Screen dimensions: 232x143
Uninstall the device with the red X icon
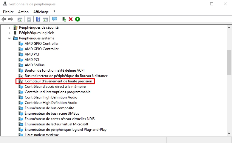coord(71,19)
